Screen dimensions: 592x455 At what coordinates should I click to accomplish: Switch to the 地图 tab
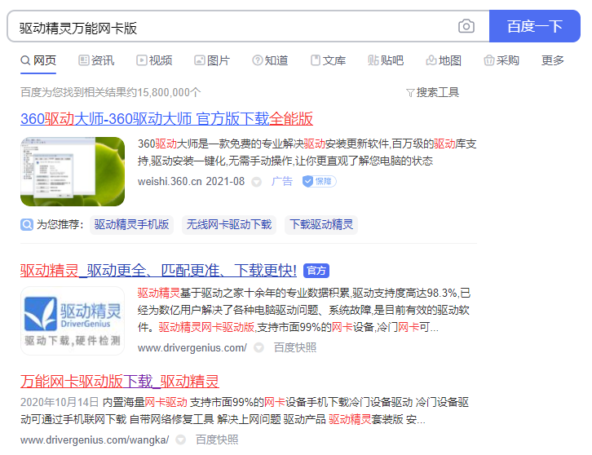[444, 60]
